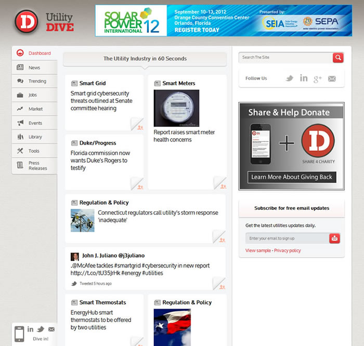Open the Privacy policy link
This screenshot has height=346, width=364.
(x=288, y=250)
